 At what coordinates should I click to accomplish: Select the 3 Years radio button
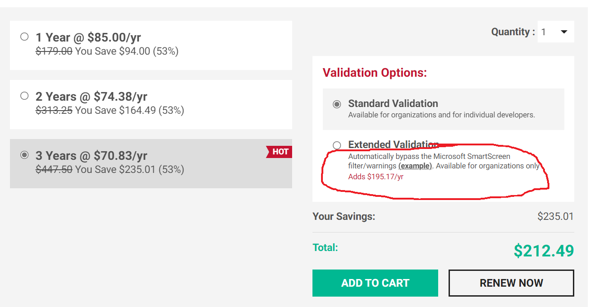24,155
